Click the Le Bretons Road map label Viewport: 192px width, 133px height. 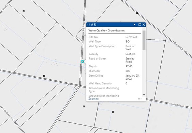8,114
